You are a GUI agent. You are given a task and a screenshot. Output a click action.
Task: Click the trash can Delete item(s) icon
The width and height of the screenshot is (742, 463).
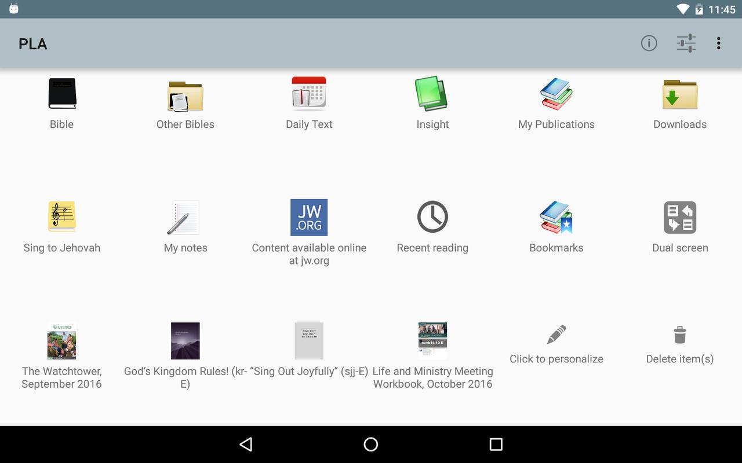pos(680,335)
